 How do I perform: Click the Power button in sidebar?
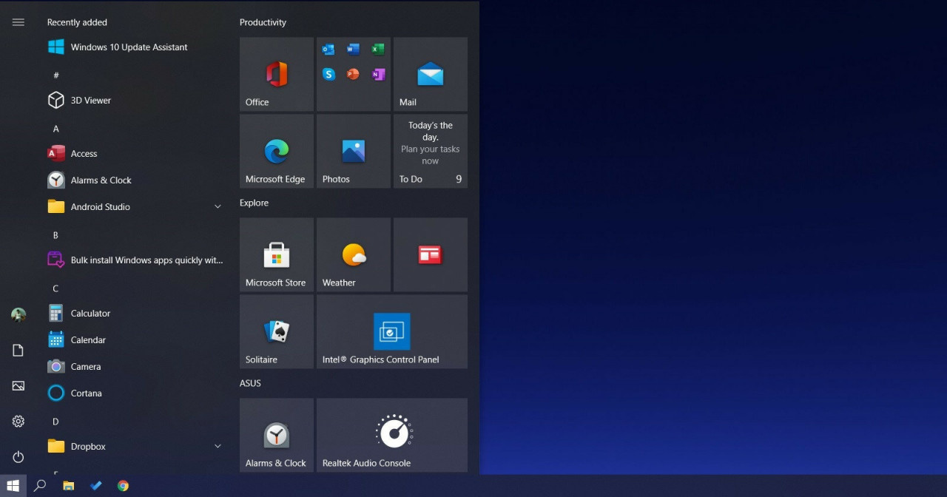pos(18,457)
